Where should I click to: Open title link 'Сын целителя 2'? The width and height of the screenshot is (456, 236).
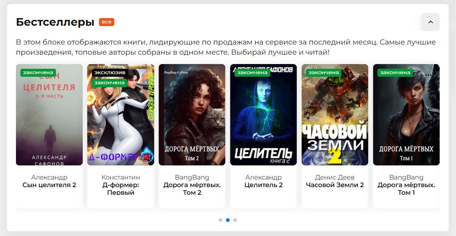click(49, 185)
